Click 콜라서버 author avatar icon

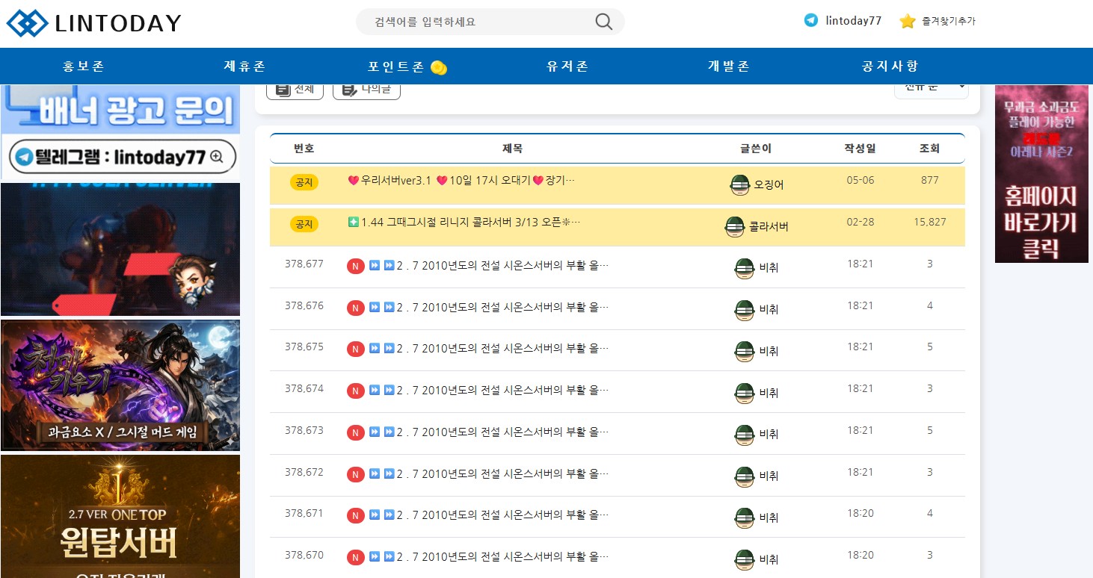(735, 226)
